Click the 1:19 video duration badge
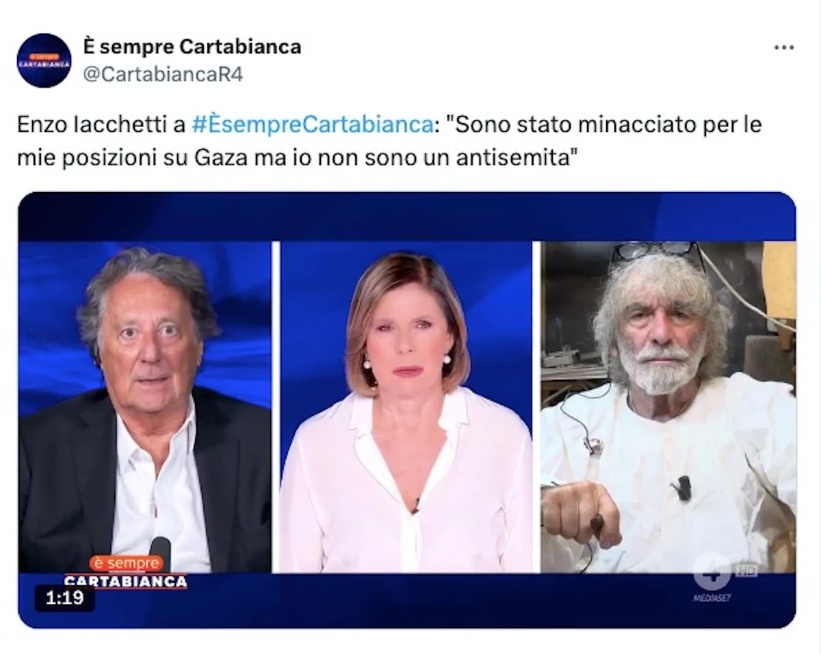The image size is (821, 655). (x=65, y=598)
